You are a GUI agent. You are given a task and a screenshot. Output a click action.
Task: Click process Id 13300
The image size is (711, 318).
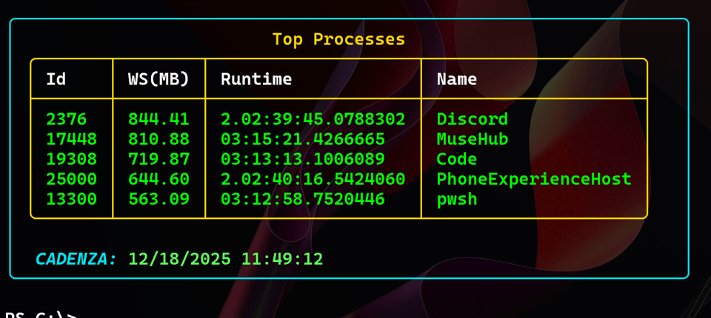(71, 199)
